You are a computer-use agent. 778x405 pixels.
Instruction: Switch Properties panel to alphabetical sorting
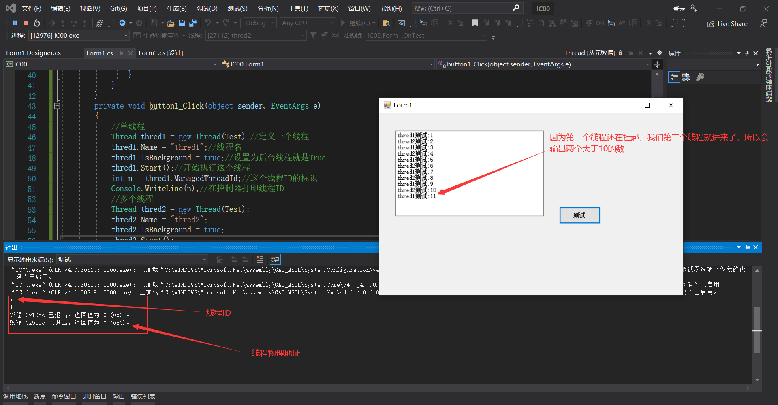686,77
